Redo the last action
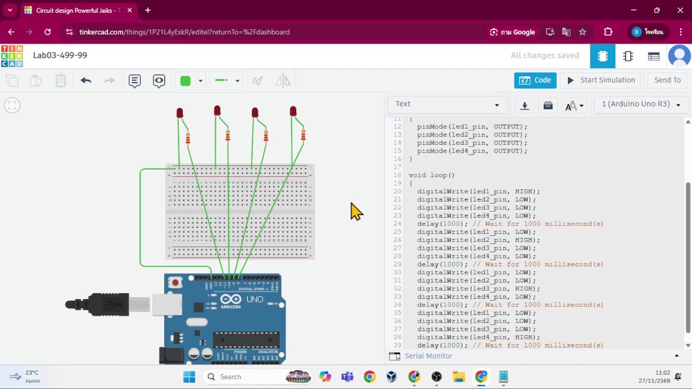The width and height of the screenshot is (692, 389). (109, 81)
